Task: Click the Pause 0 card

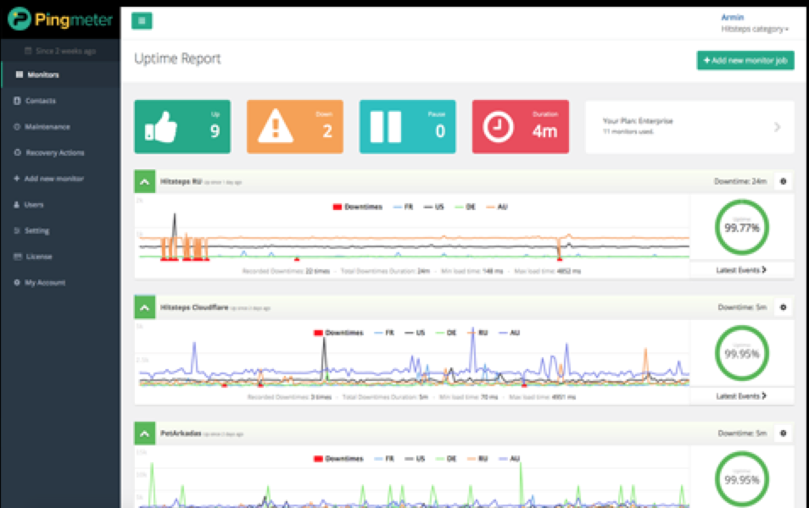Action: click(407, 127)
